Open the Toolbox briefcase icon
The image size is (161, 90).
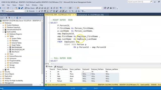tap(111, 8)
